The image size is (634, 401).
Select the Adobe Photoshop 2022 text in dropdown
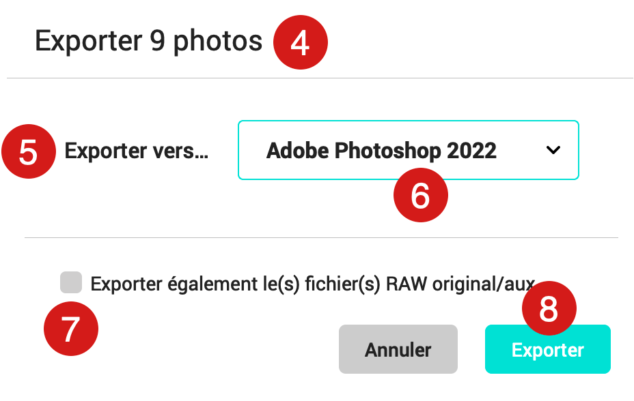[381, 151]
